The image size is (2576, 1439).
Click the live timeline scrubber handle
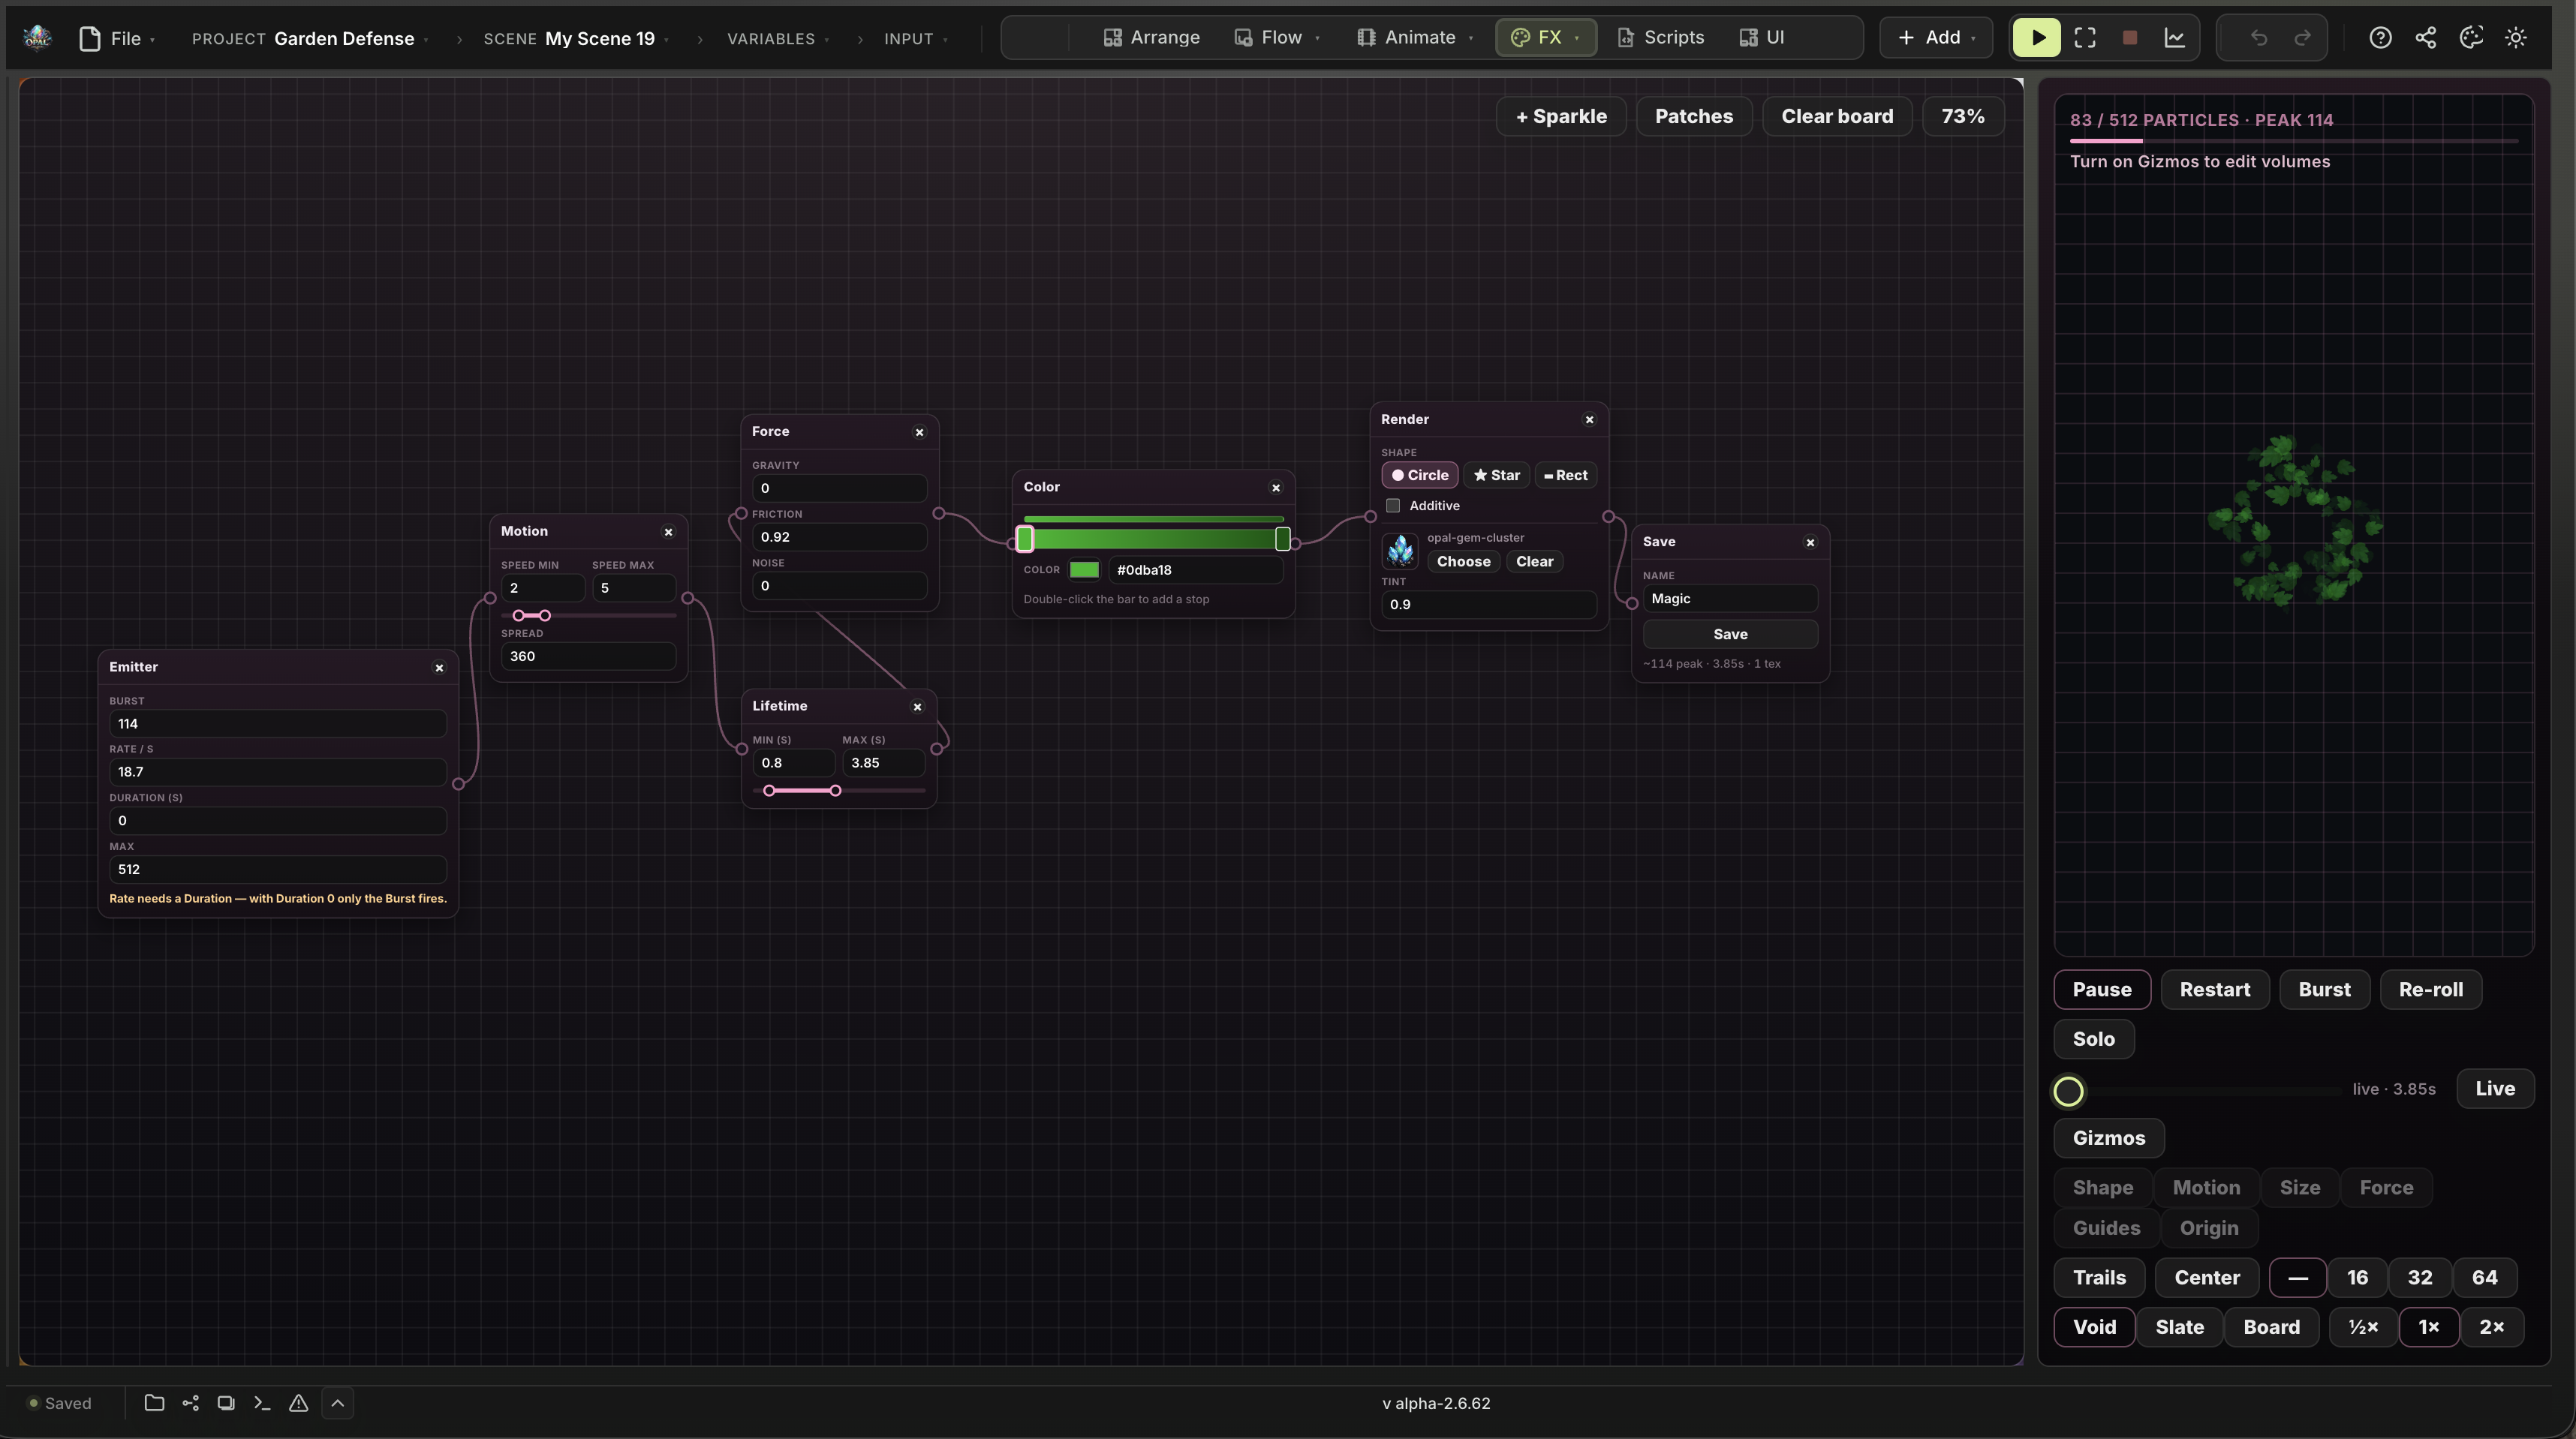tap(2068, 1091)
